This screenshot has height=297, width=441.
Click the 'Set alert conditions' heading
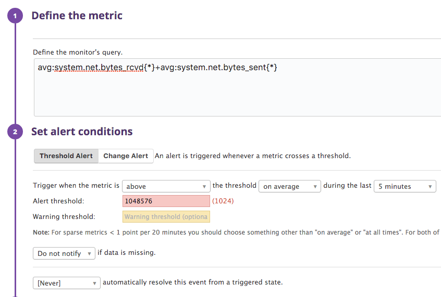point(82,132)
